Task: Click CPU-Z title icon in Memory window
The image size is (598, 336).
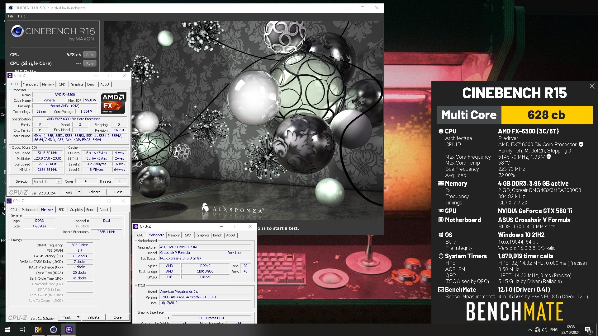Action: point(9,201)
